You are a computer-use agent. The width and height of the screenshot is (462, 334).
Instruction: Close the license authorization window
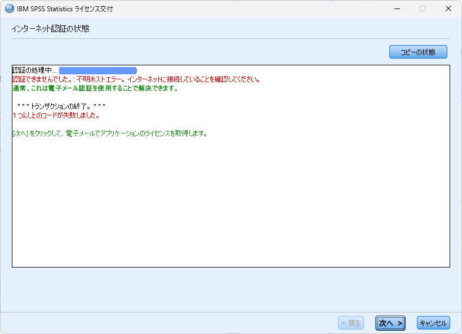[448, 8]
